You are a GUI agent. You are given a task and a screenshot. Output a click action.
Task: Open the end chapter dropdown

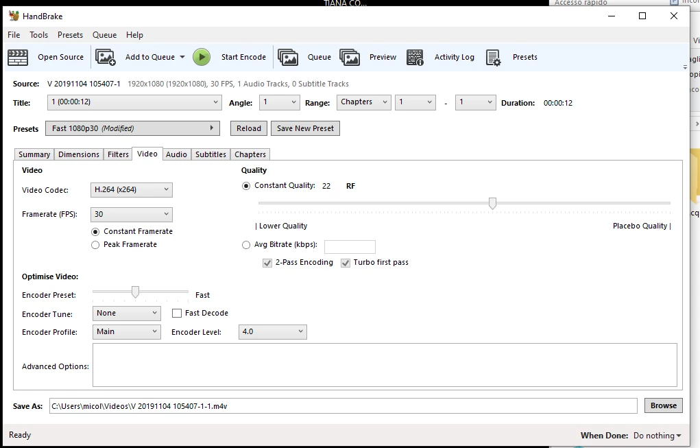(475, 102)
